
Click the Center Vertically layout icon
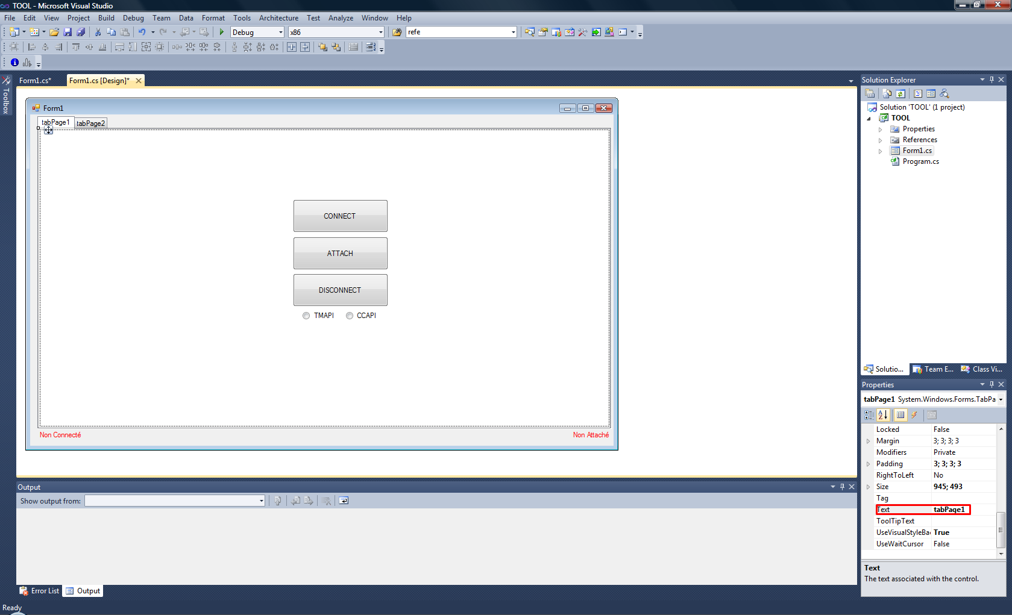pos(305,47)
